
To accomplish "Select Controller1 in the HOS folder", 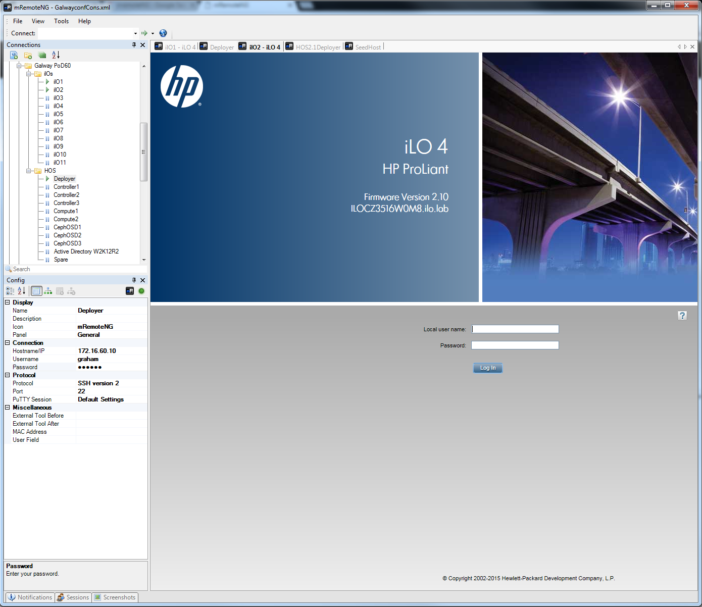I will point(66,187).
